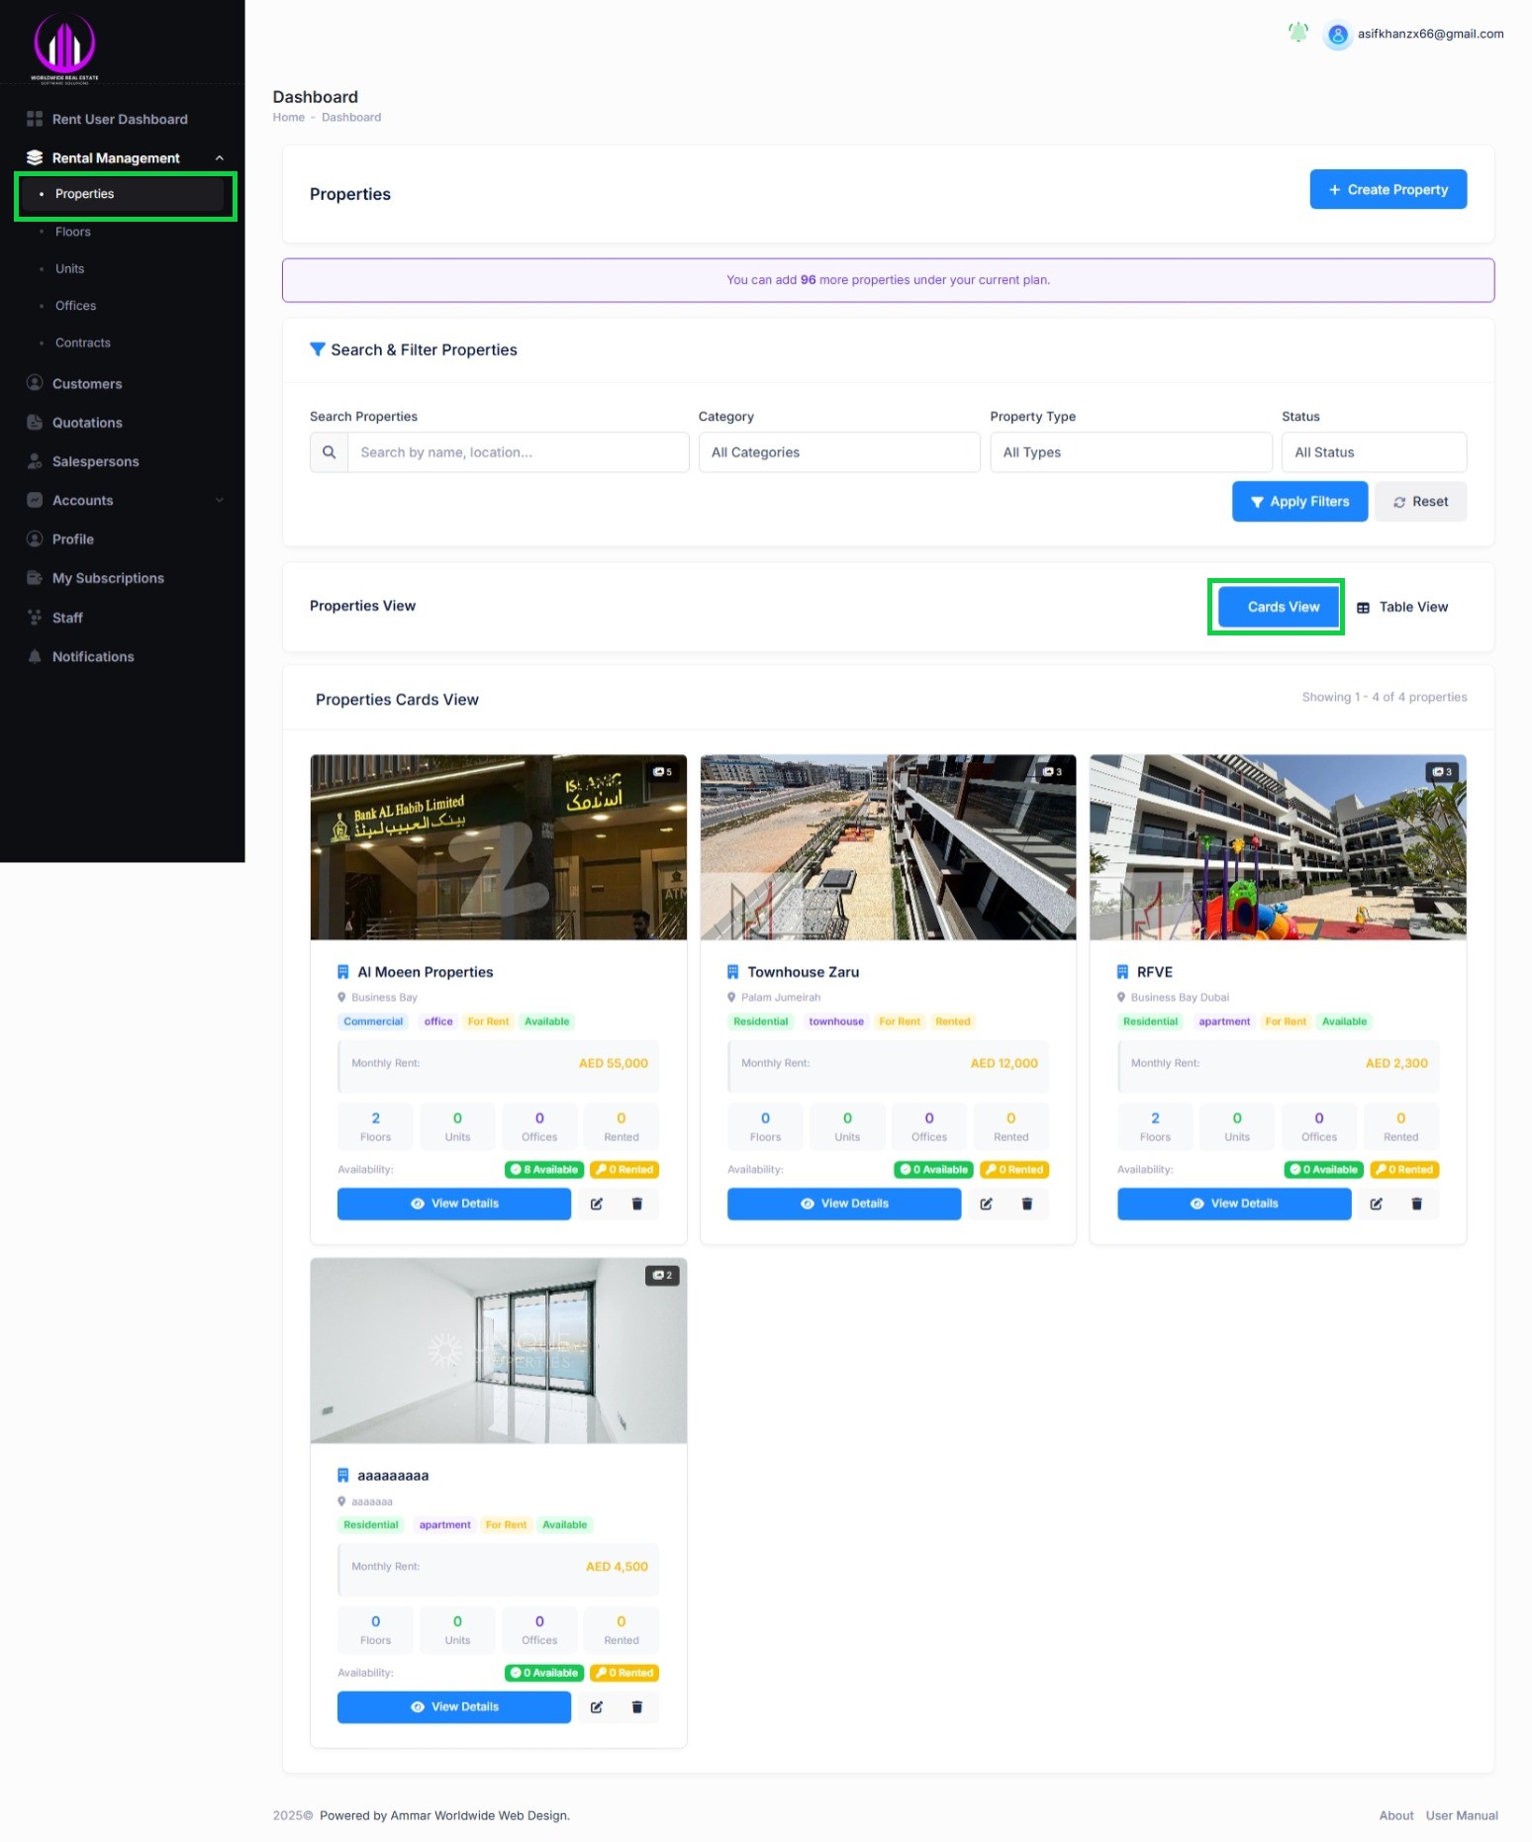Open the Townhouse Zaru property photo
The width and height of the screenshot is (1532, 1842).
point(888,847)
